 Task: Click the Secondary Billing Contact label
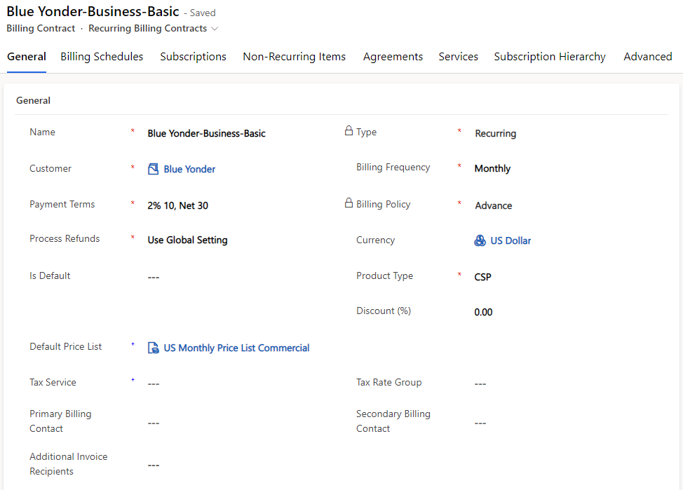pyautogui.click(x=393, y=421)
